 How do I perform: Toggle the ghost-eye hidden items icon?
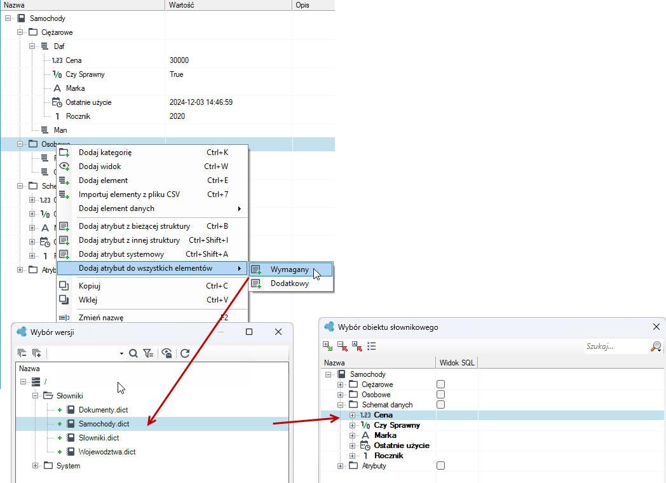pyautogui.click(x=167, y=353)
